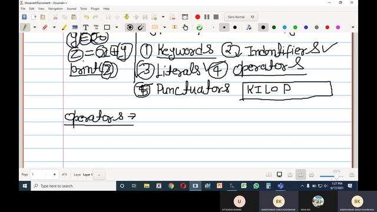The width and height of the screenshot is (377, 212).
Task: Click the page number input field
Action: 35,174
